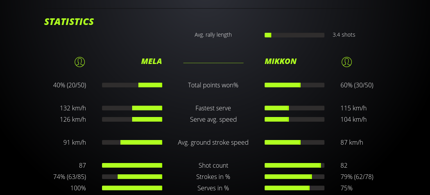Click Mikkon's Shot count bar
Image resolution: width=430 pixels, height=195 pixels.
coord(294,165)
